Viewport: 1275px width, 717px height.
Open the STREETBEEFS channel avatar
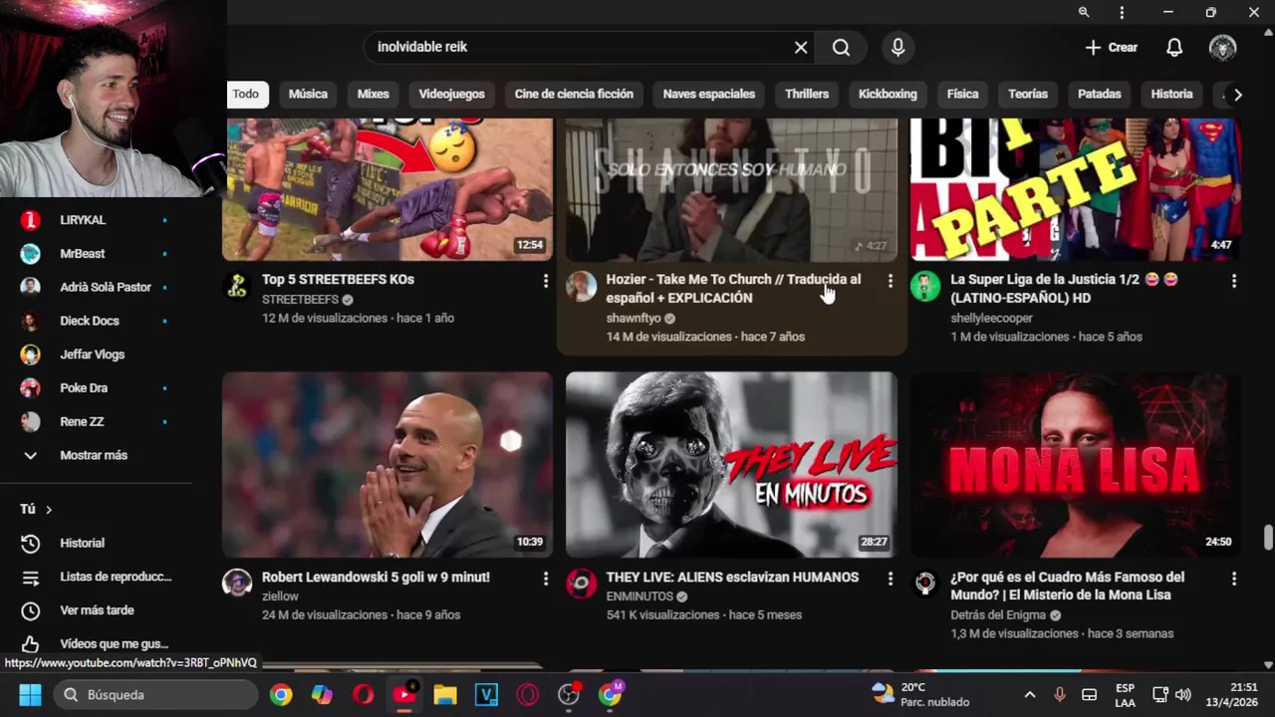[x=237, y=287]
